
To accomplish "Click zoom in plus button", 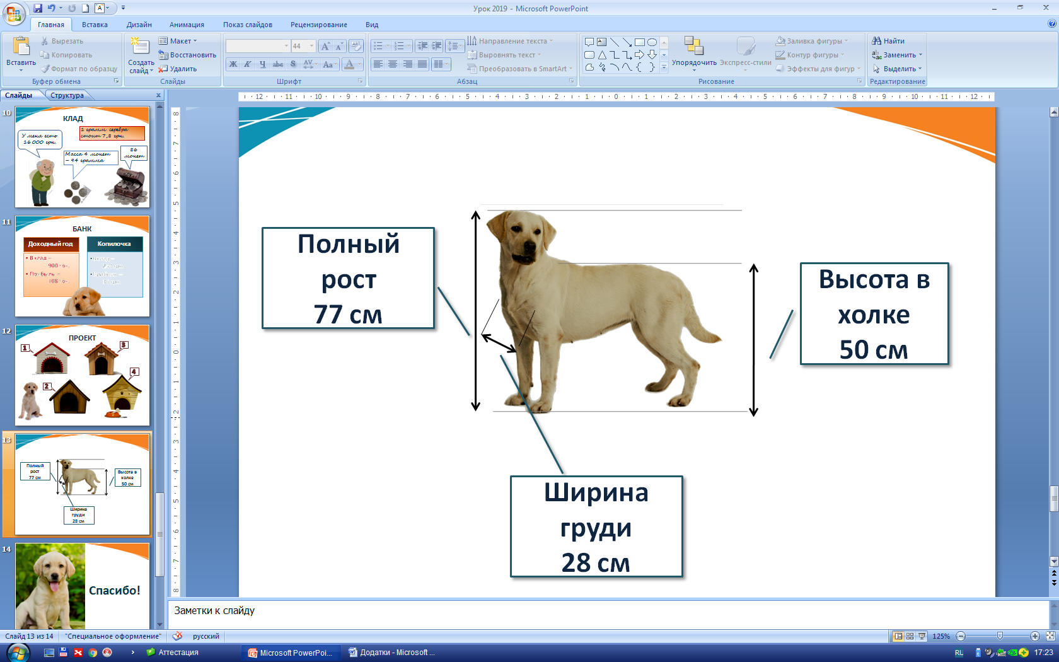I will (1035, 636).
